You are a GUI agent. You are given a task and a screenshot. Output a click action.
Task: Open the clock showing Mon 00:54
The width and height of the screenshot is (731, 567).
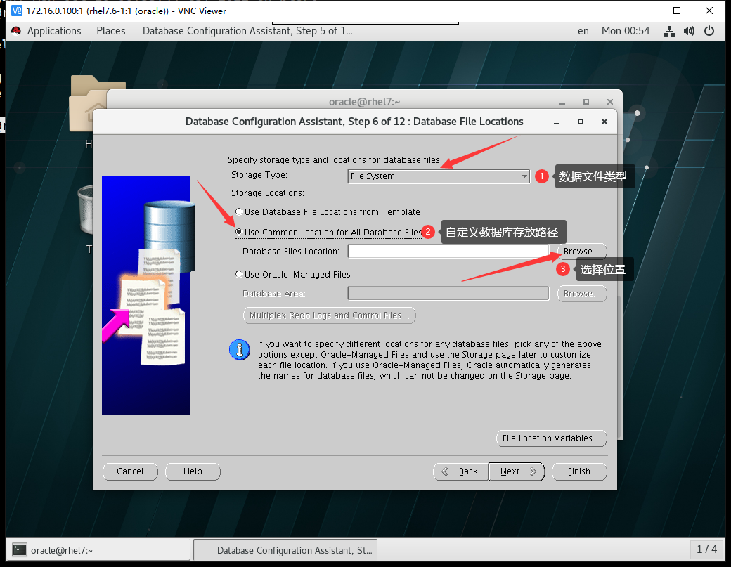click(626, 31)
